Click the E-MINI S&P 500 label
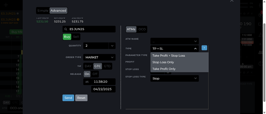Image resolution: width=266 pixels, height=114 pixels. point(10,23)
